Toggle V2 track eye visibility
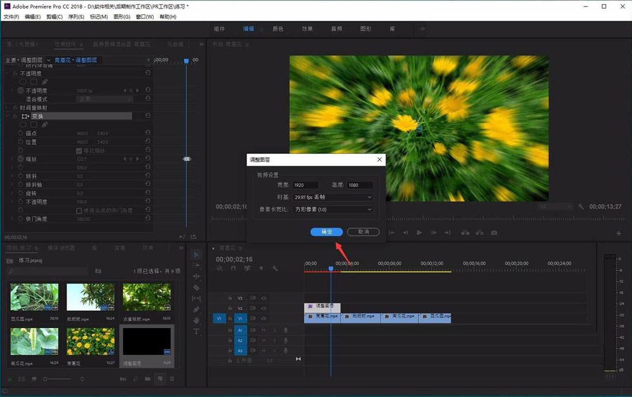This screenshot has width=632, height=397. 264,308
